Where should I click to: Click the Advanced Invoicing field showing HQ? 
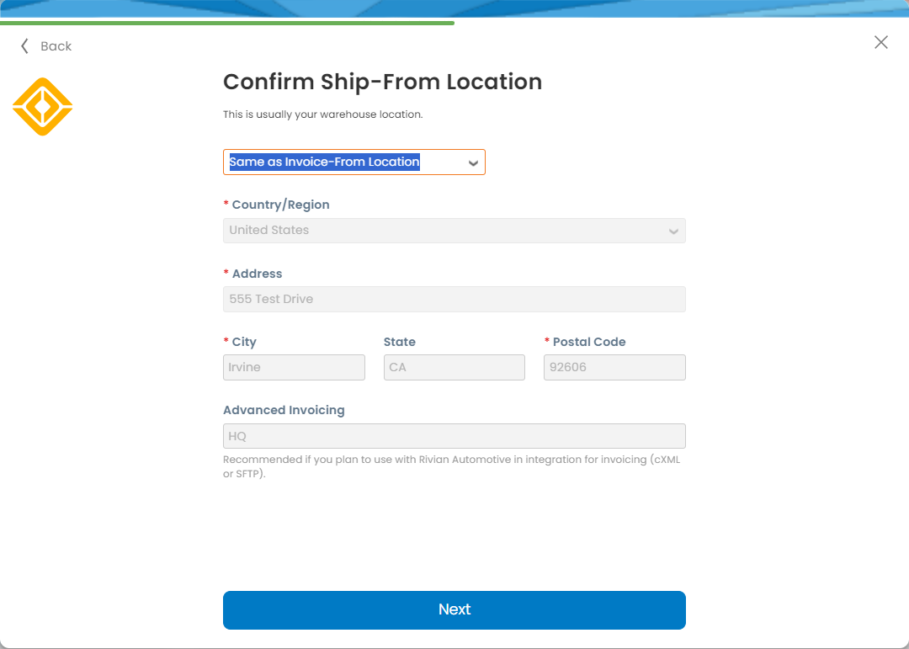pyautogui.click(x=454, y=435)
